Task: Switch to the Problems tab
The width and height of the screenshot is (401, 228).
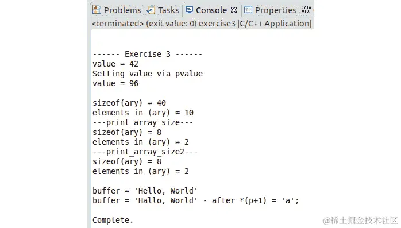Action: click(x=122, y=10)
